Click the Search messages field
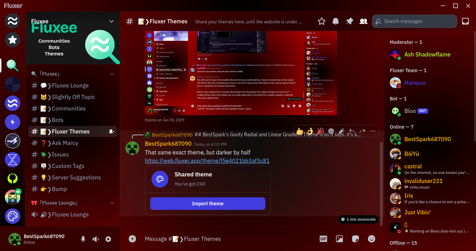The height and width of the screenshot is (251, 476). (x=415, y=21)
